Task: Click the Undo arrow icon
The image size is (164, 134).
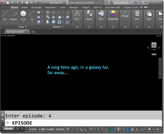Action: click(x=31, y=3)
